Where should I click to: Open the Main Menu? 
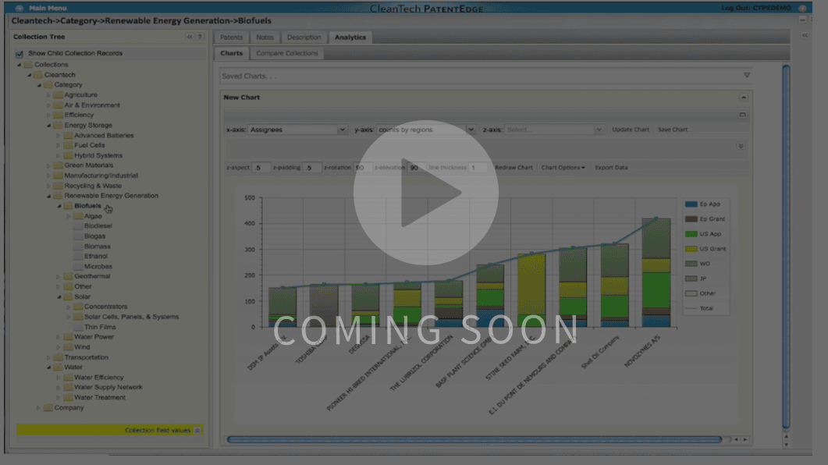[48, 8]
